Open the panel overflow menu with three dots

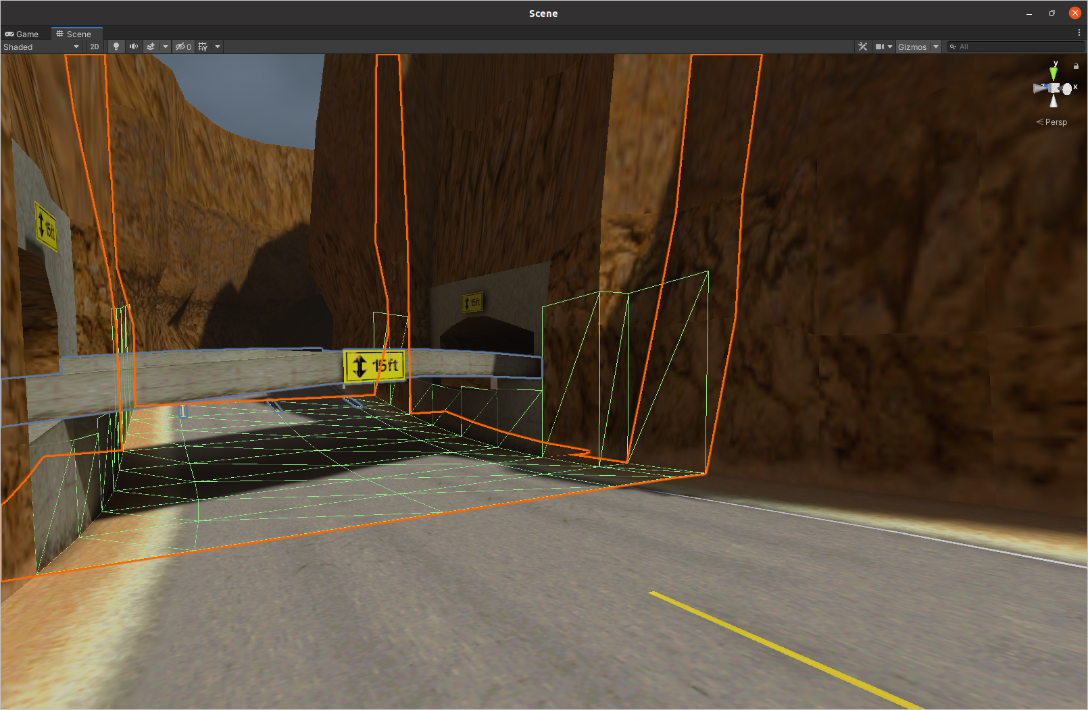1079,32
